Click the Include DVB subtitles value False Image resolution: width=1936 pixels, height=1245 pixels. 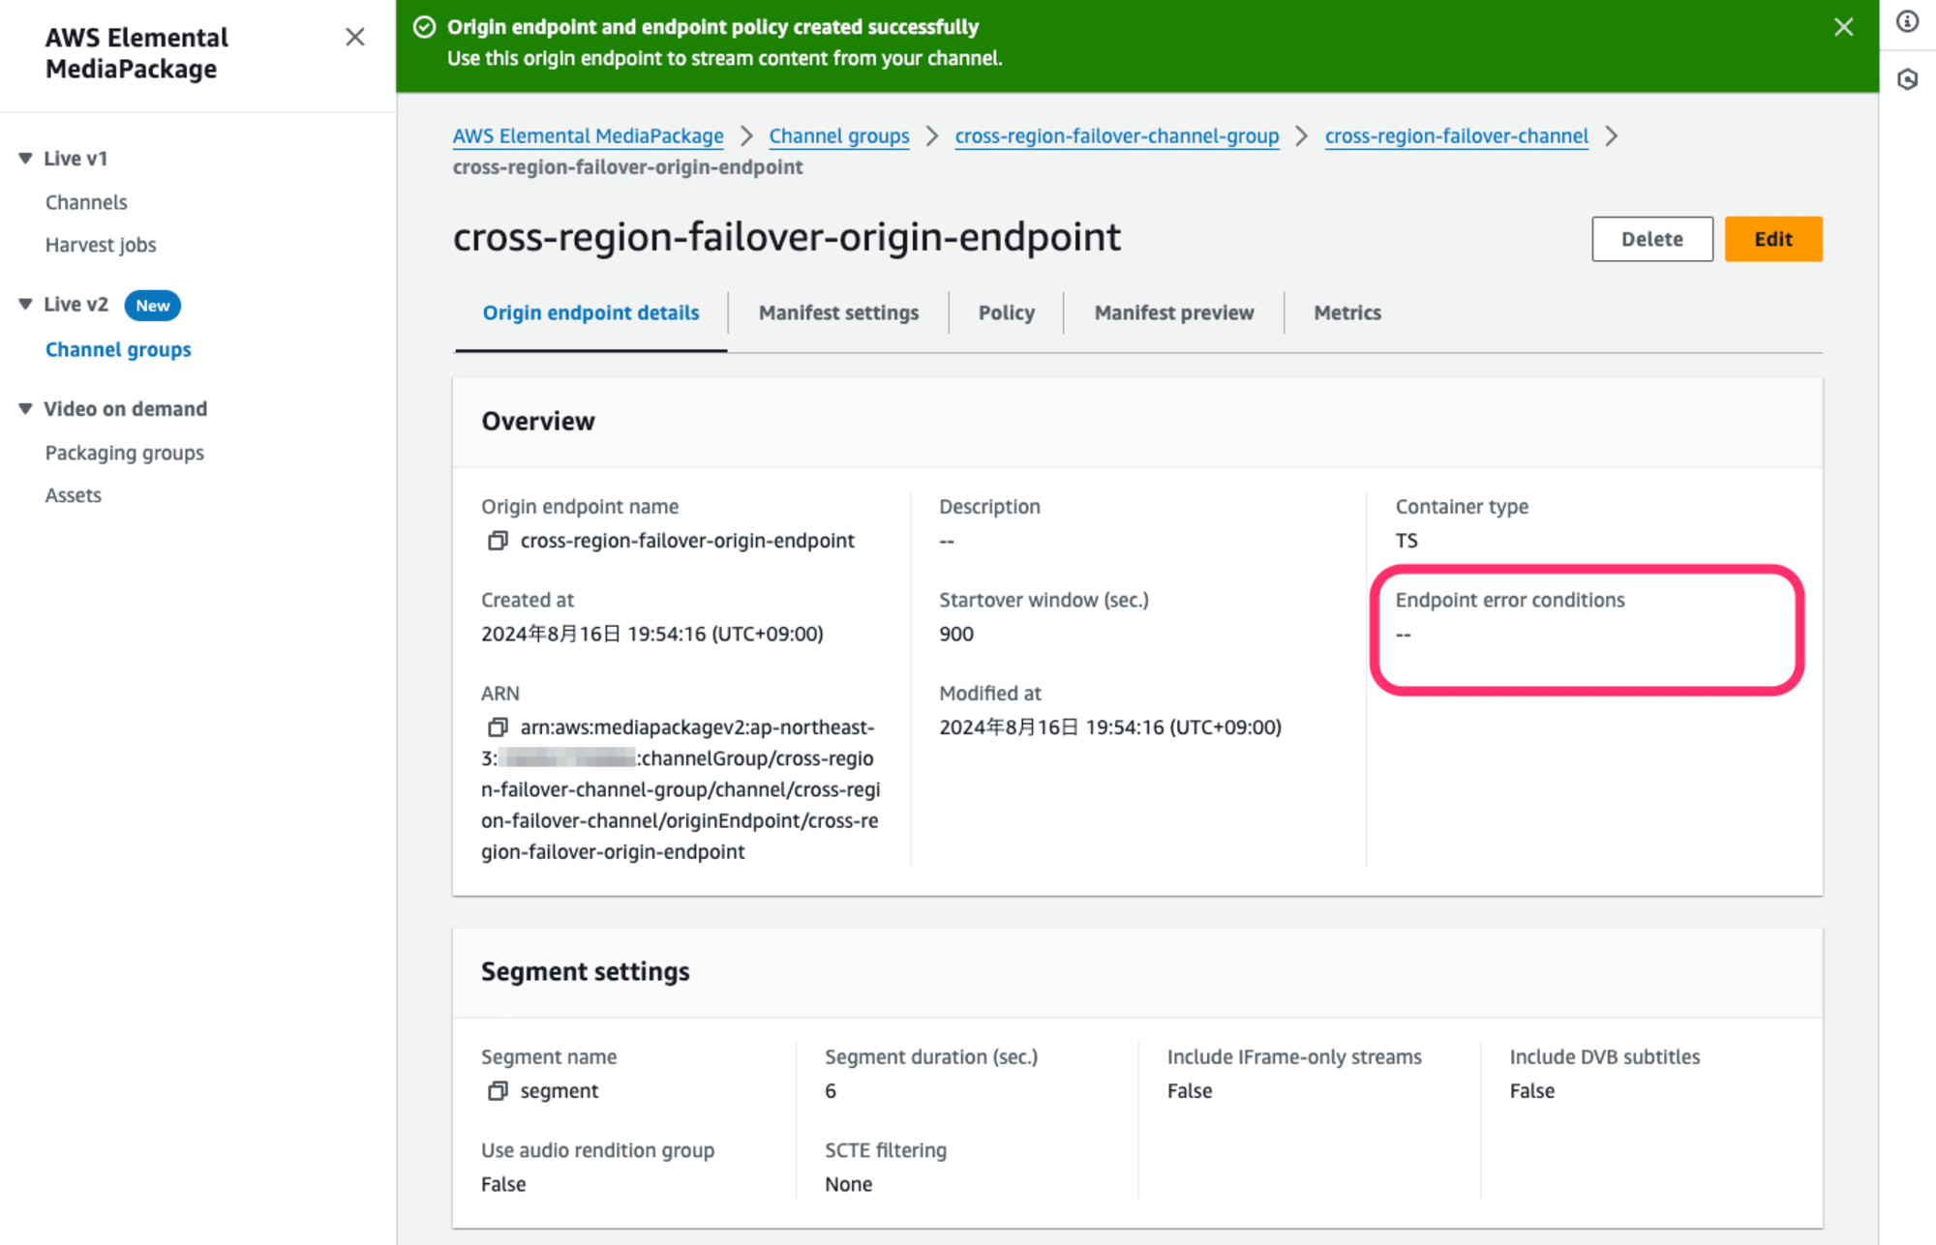point(1531,1091)
